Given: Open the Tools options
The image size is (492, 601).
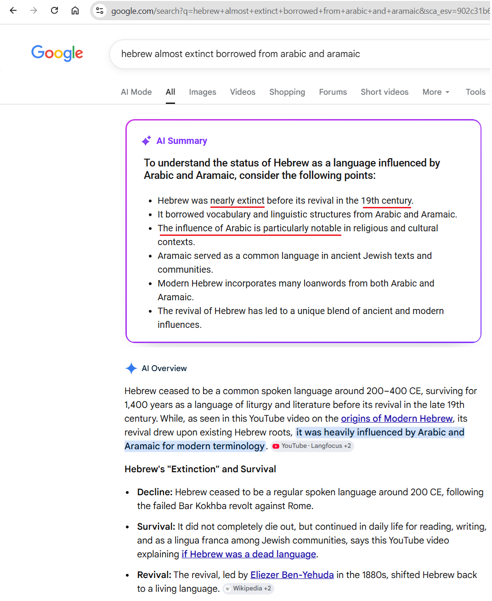Looking at the screenshot, I should [x=477, y=92].
